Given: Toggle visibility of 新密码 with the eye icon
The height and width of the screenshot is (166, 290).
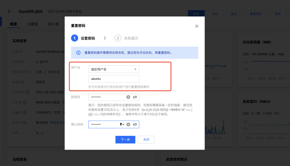Looking at the screenshot, I should (x=135, y=97).
